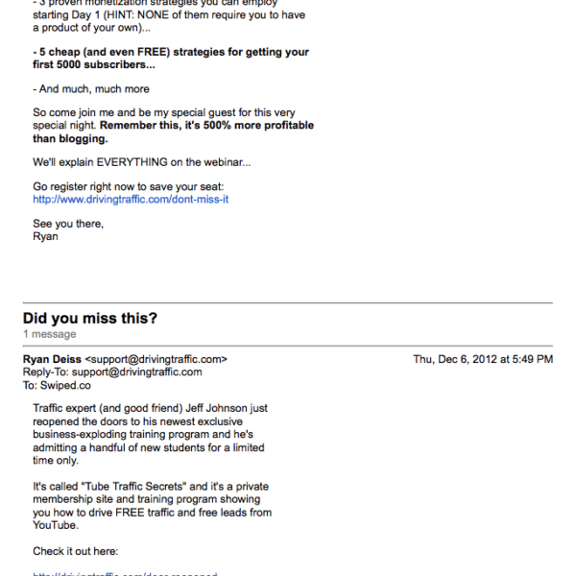This screenshot has width=576, height=576.
Task: Click the "And much, much more" line
Action: [90, 90]
